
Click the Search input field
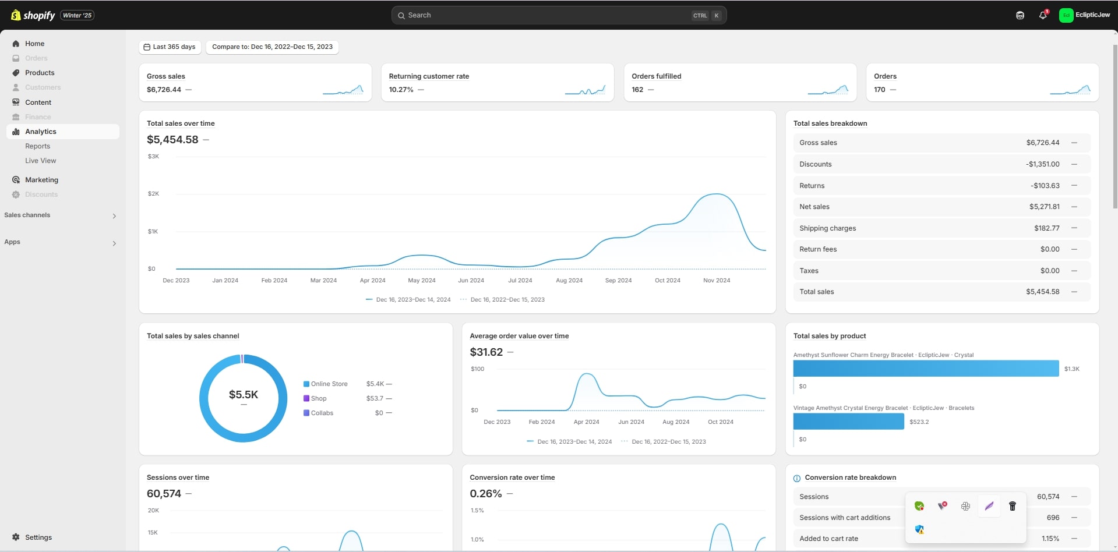pos(548,15)
